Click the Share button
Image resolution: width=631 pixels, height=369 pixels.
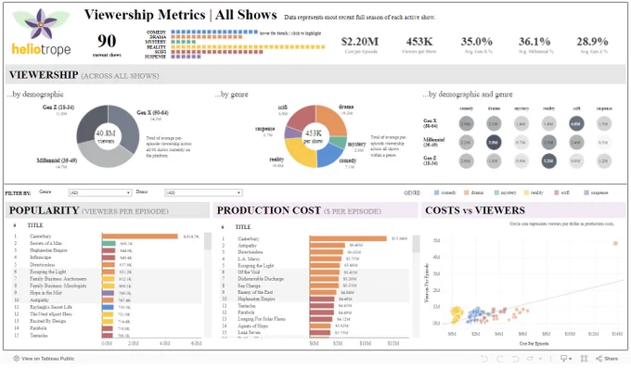(x=607, y=359)
